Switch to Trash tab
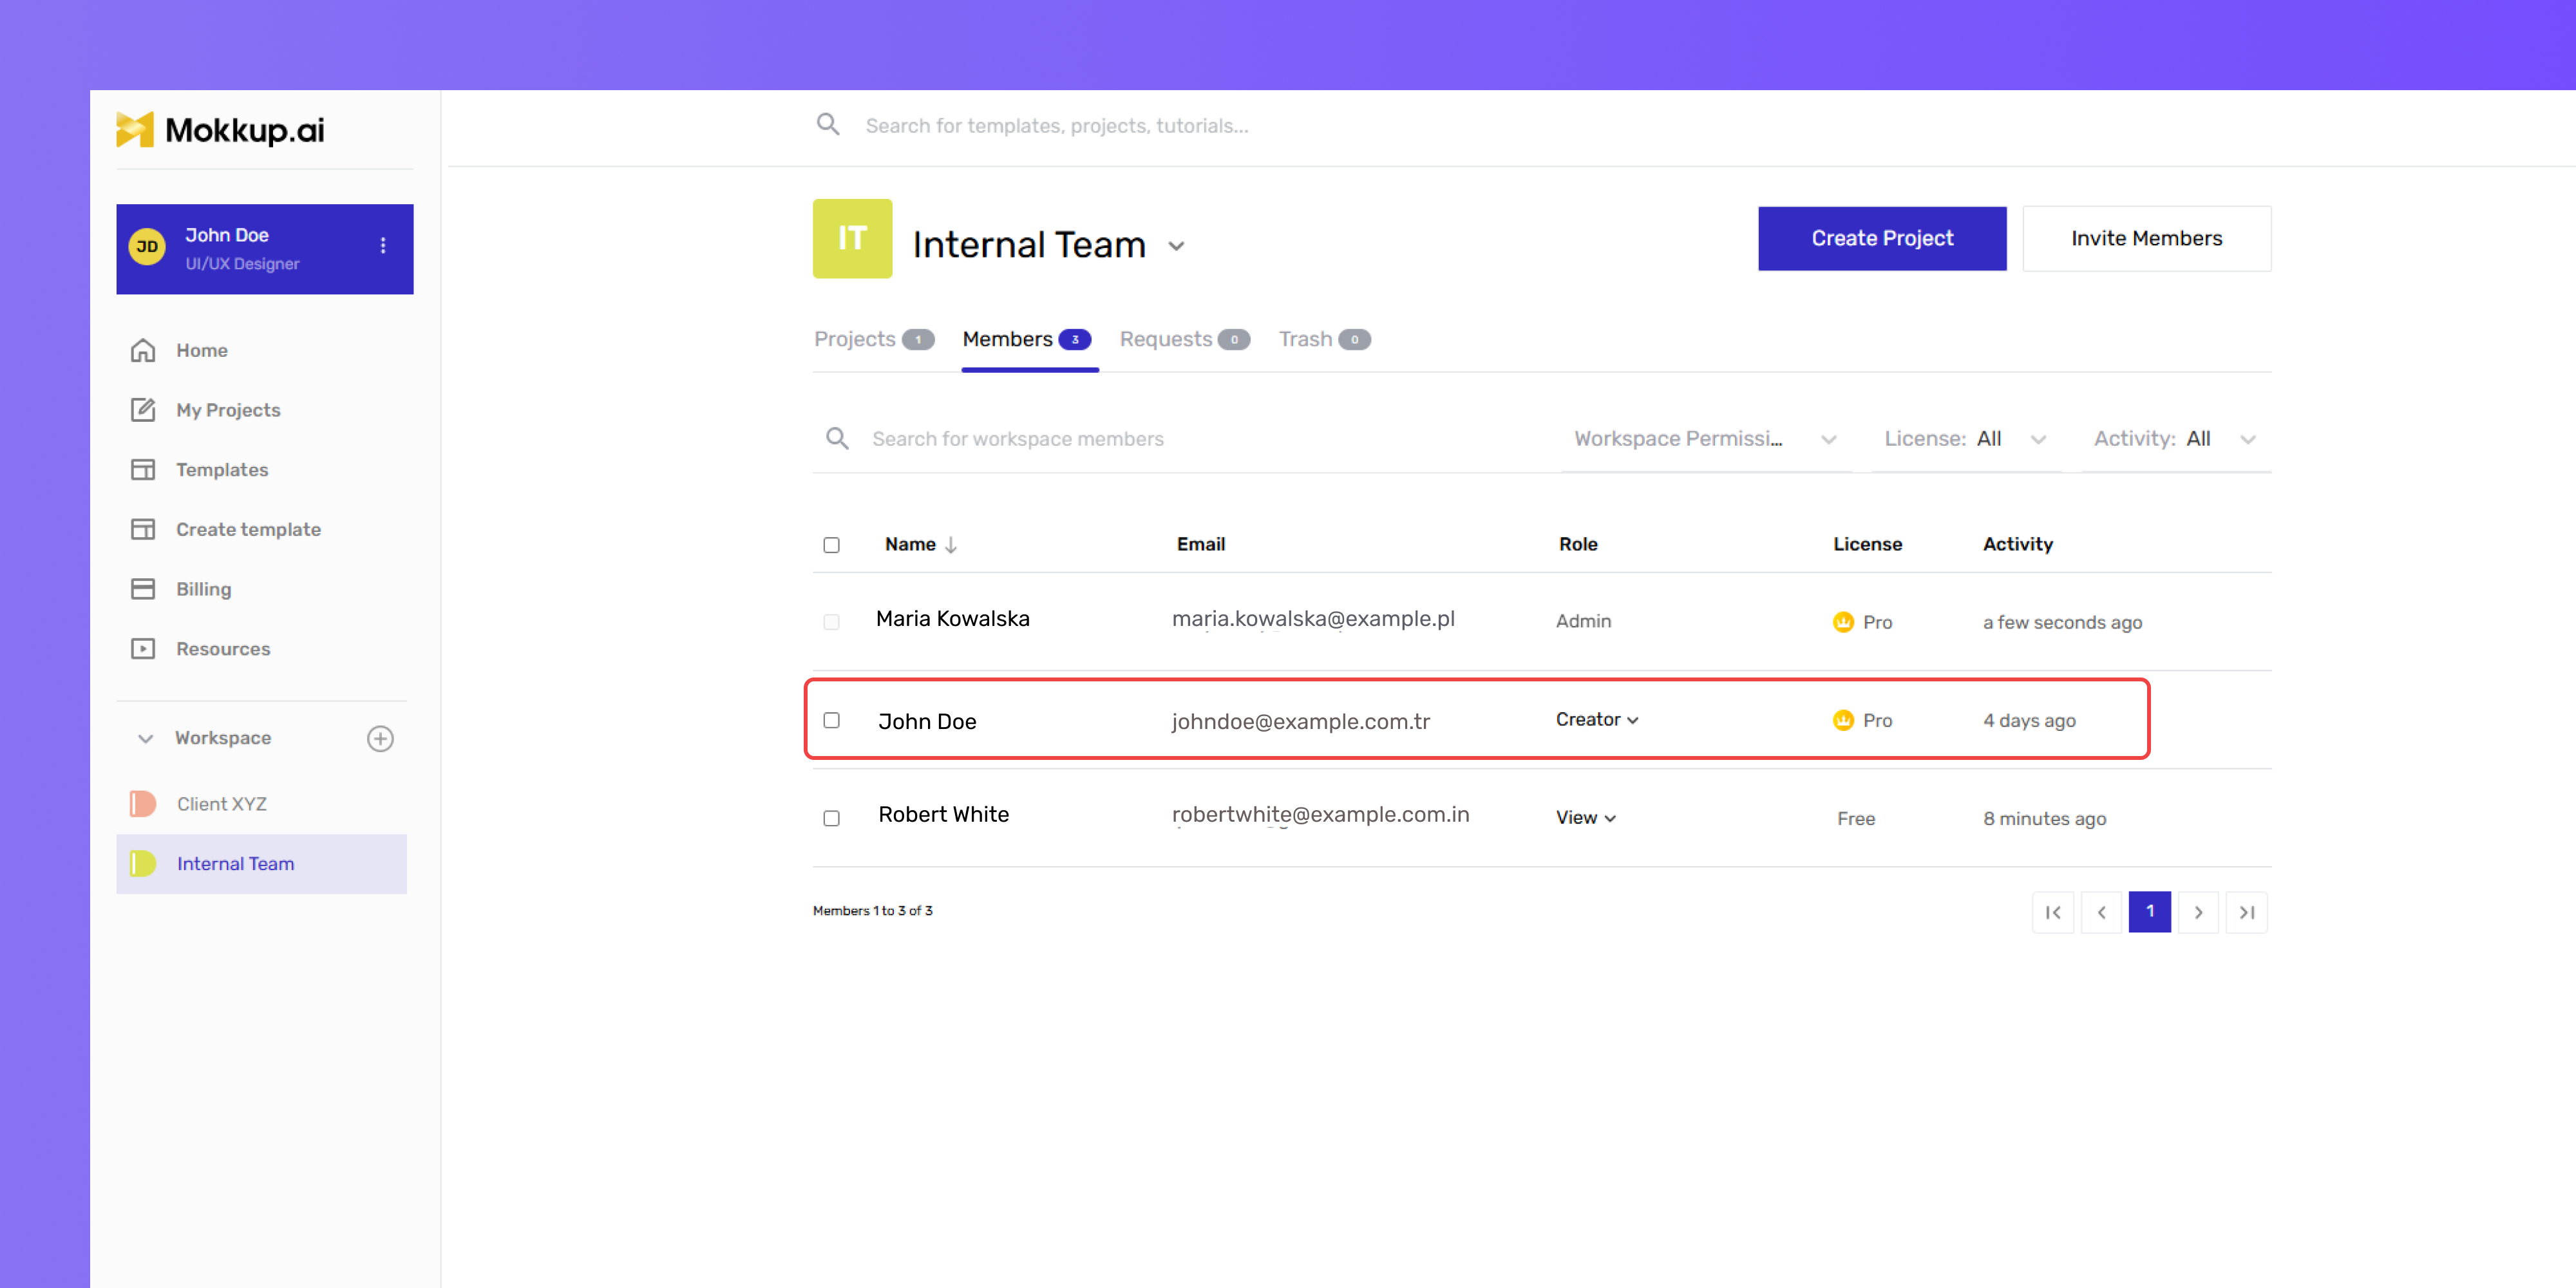 coord(1324,340)
